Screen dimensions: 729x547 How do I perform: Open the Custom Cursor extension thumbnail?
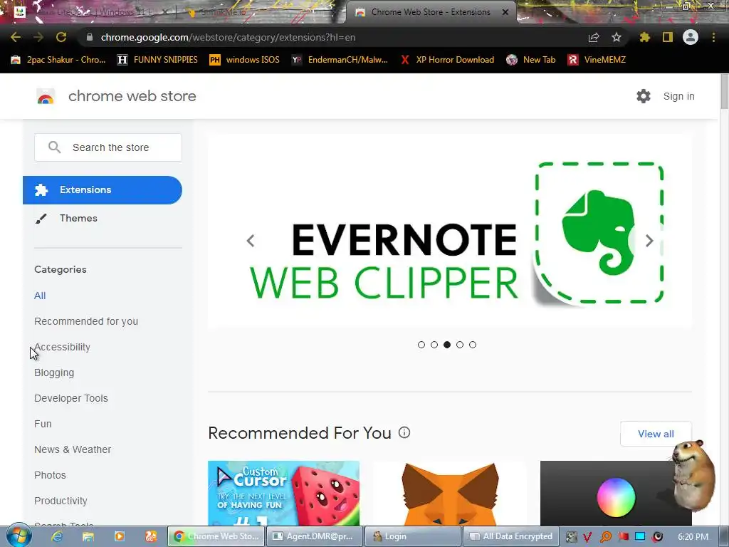[x=283, y=494]
